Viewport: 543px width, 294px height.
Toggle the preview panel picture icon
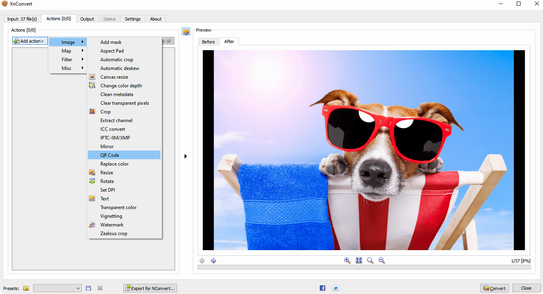tap(186, 32)
